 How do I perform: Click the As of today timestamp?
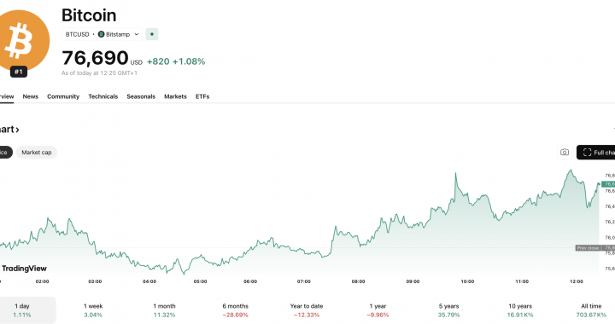tap(99, 73)
